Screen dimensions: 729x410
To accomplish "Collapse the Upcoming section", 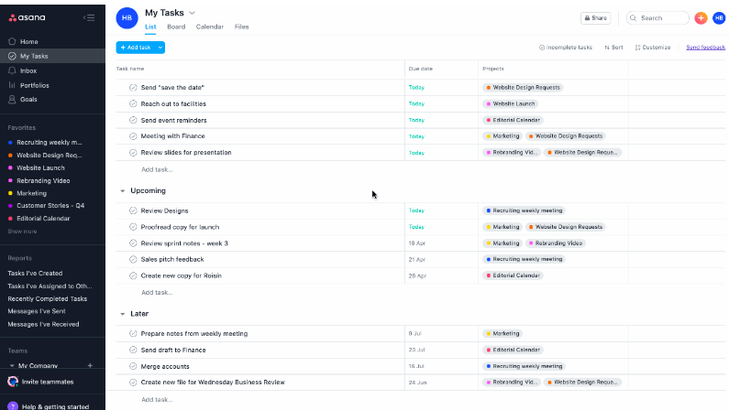I will pyautogui.click(x=122, y=191).
